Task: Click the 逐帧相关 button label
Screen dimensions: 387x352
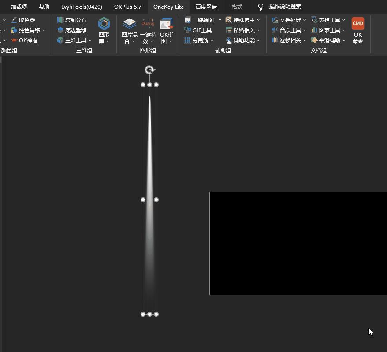Action: coord(290,40)
